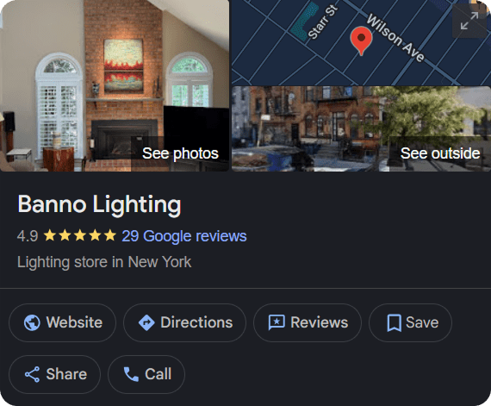The width and height of the screenshot is (491, 406).
Task: Open See outside street view label
Action: click(440, 153)
